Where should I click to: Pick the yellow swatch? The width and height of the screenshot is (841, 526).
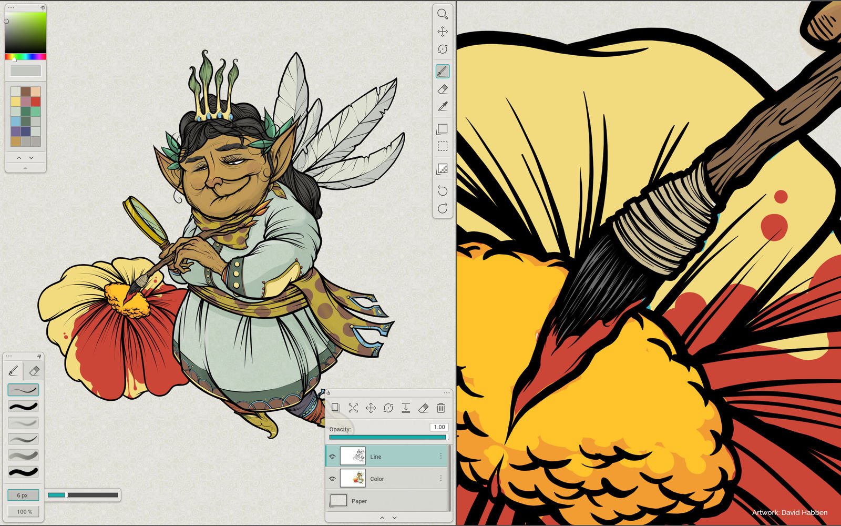[x=16, y=102]
